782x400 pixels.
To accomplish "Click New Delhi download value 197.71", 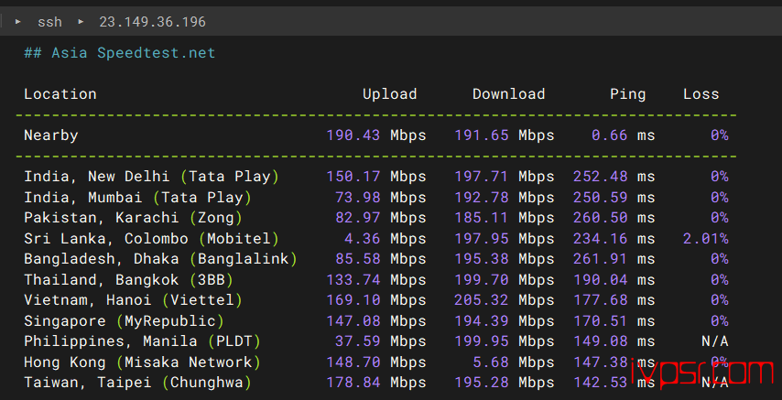I will pyautogui.click(x=482, y=177).
